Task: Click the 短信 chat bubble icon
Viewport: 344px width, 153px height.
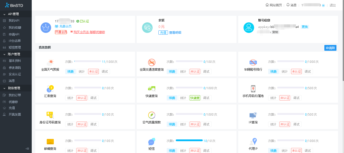Action: point(152,141)
